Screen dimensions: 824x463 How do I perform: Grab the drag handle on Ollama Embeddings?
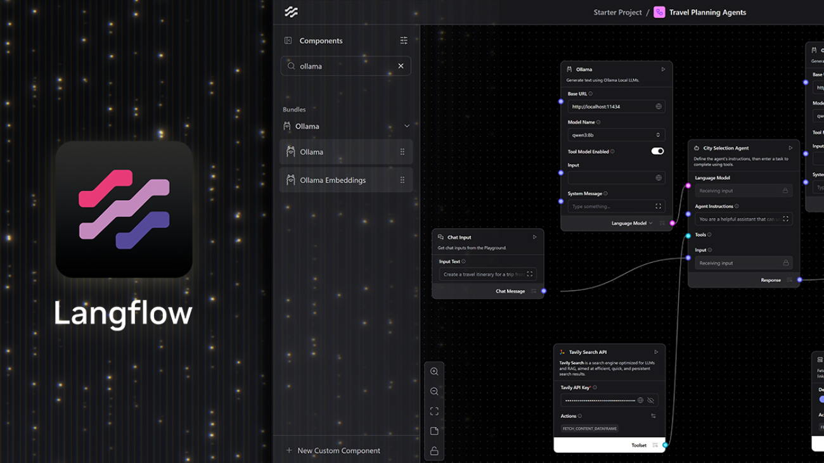click(402, 180)
